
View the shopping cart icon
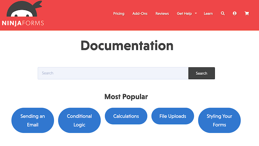(x=247, y=13)
